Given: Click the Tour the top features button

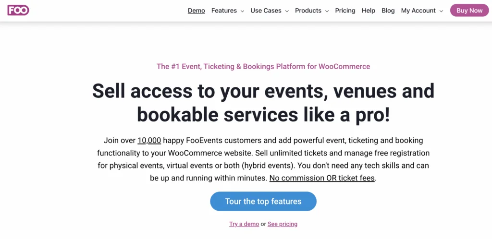Looking at the screenshot, I should (263, 201).
